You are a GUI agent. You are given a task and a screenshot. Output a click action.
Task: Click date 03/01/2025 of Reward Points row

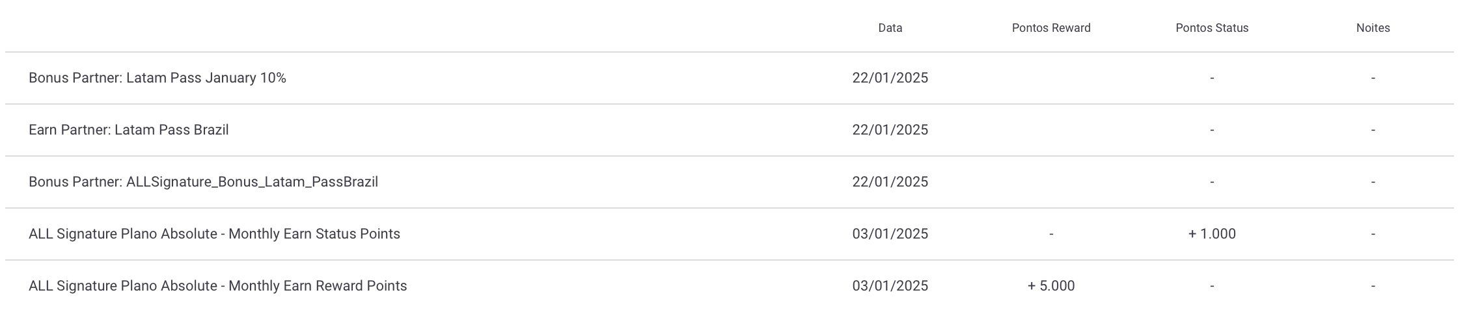[x=890, y=286]
